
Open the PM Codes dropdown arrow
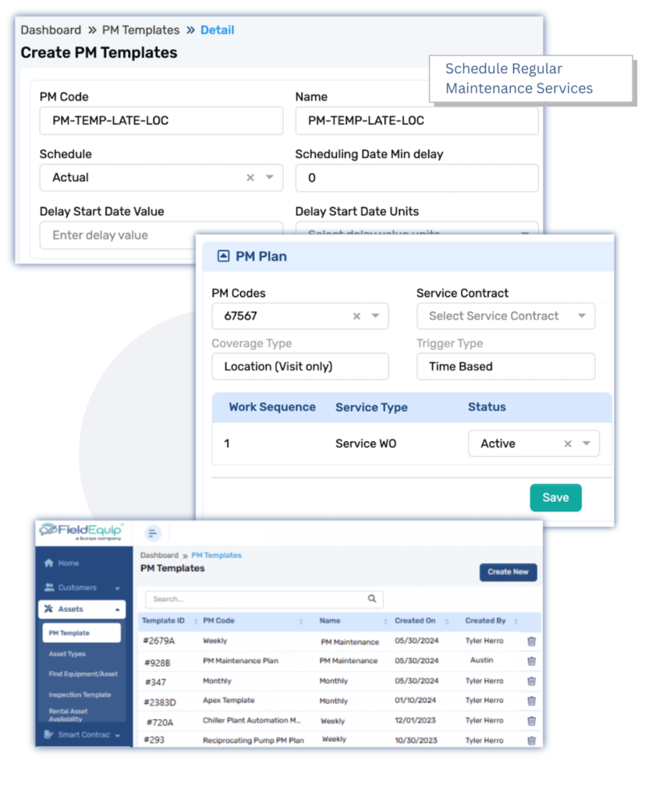(375, 316)
